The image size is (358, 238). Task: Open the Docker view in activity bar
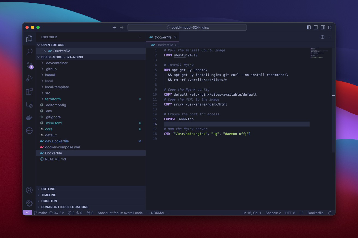click(x=29, y=118)
